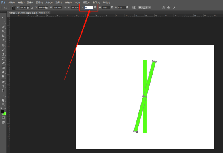Select the Eyedropper tool
Viewport: 223px width, 153px height.
(3, 40)
